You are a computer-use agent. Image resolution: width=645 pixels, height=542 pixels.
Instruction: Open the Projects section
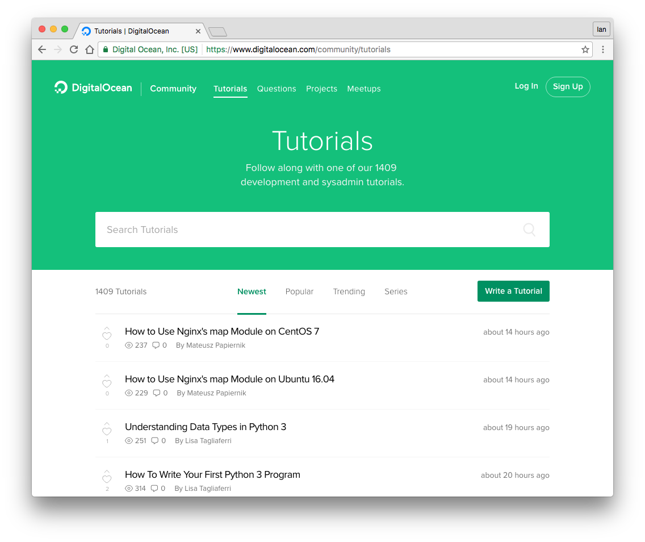click(322, 89)
